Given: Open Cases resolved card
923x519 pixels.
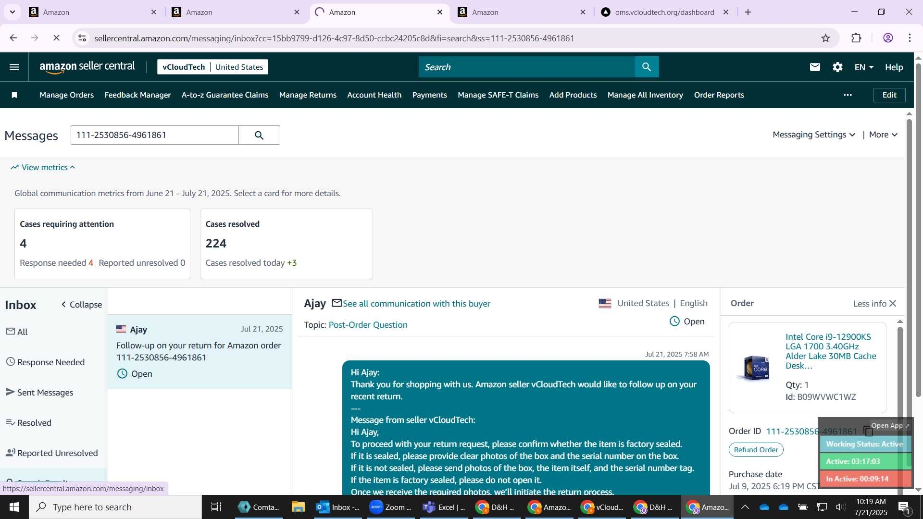Looking at the screenshot, I should coord(286,244).
